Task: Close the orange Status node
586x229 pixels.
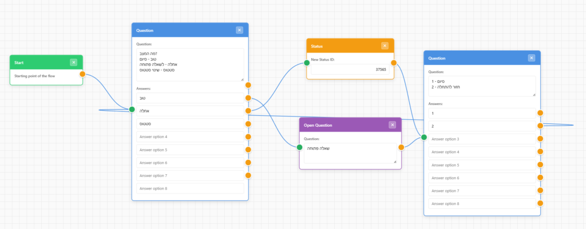Action: [385, 46]
